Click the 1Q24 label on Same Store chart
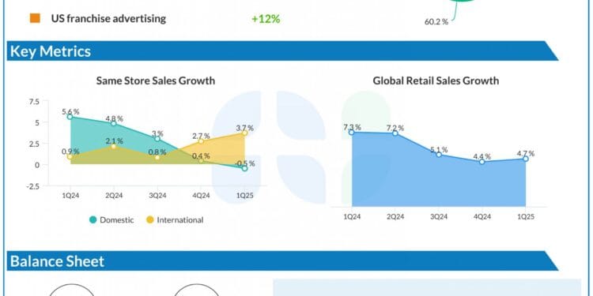 70,196
